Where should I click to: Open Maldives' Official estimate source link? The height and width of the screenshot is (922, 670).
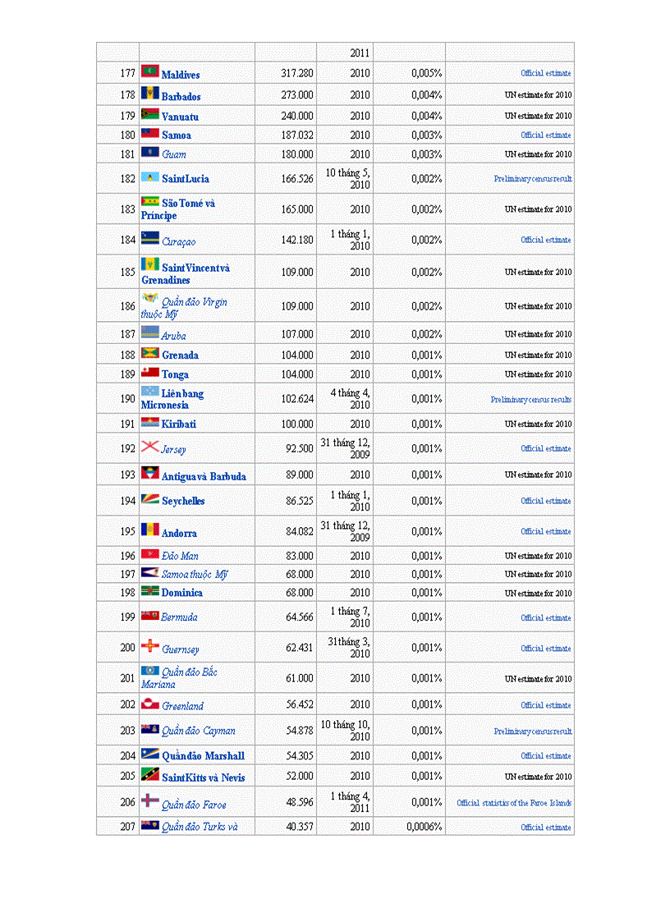(x=546, y=73)
